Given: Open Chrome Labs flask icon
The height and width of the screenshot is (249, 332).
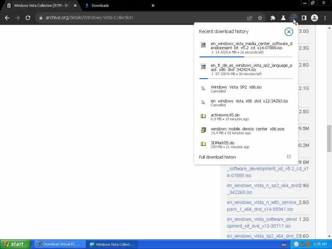Looking at the screenshot, I should coord(283,18).
